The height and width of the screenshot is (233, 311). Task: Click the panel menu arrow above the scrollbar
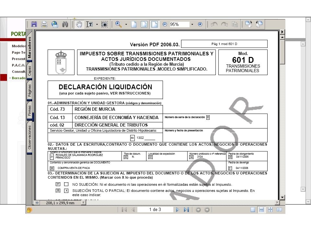[282, 32]
